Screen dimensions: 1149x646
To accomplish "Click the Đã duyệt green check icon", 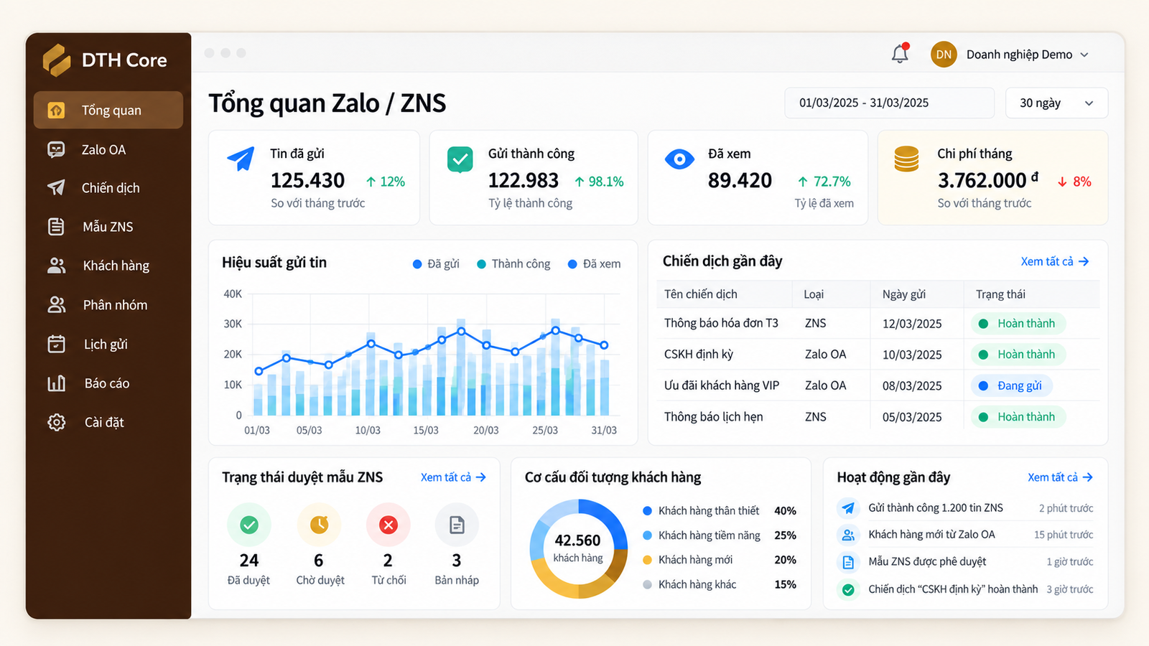I will [249, 525].
